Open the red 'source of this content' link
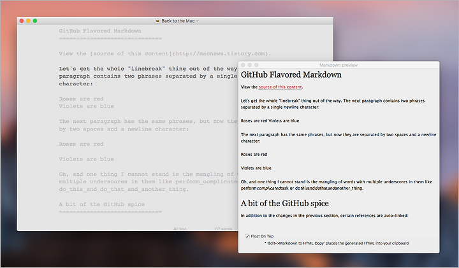This screenshot has width=459, height=268. point(280,87)
